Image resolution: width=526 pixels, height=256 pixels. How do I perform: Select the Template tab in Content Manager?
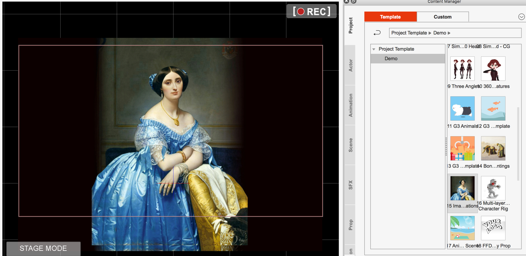point(390,17)
